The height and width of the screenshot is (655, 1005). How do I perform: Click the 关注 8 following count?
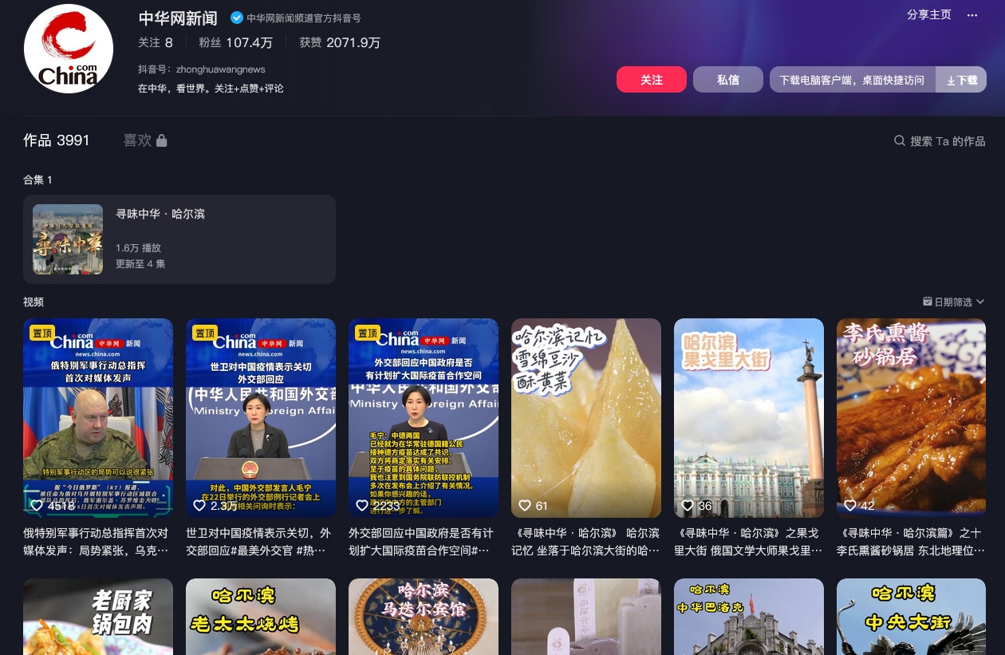156,42
